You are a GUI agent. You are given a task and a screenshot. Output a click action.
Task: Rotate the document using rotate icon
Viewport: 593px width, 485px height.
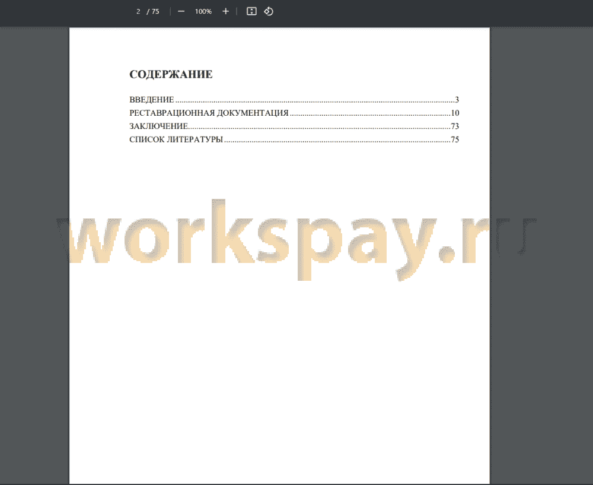point(269,11)
